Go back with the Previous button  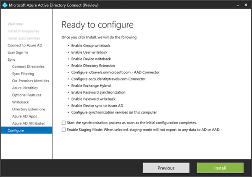(x=166, y=168)
